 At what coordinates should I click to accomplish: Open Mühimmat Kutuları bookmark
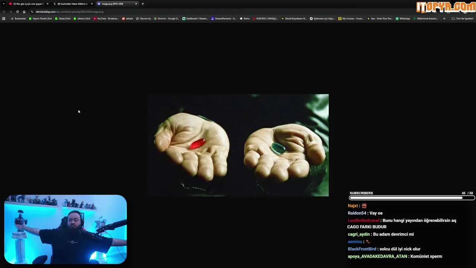[x=426, y=18]
